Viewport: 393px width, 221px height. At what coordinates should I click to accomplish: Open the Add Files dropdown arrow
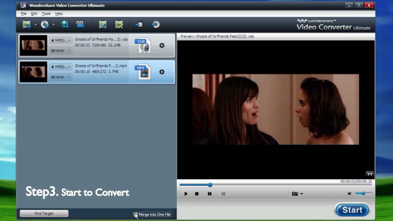tap(36, 25)
